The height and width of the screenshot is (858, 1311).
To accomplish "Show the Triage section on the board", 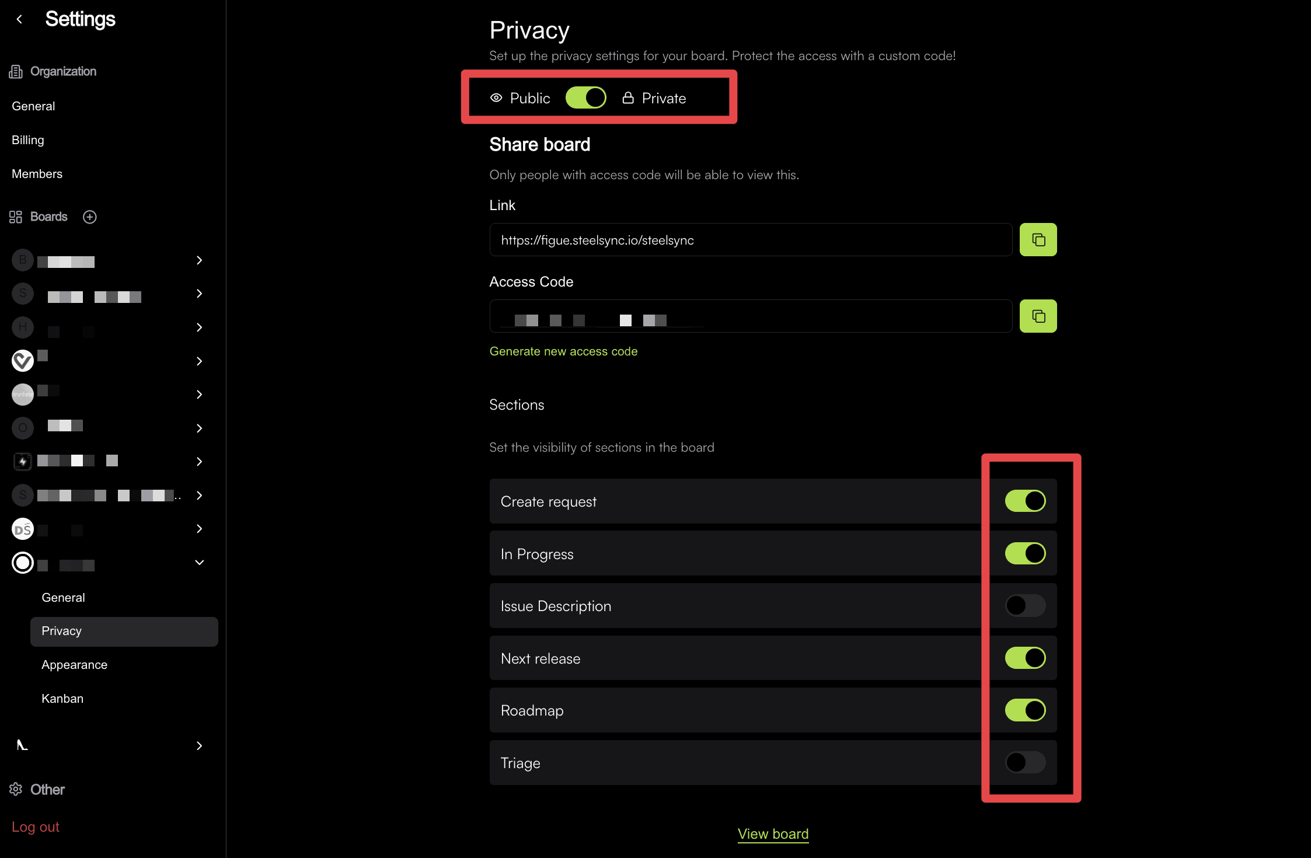I will pos(1024,762).
